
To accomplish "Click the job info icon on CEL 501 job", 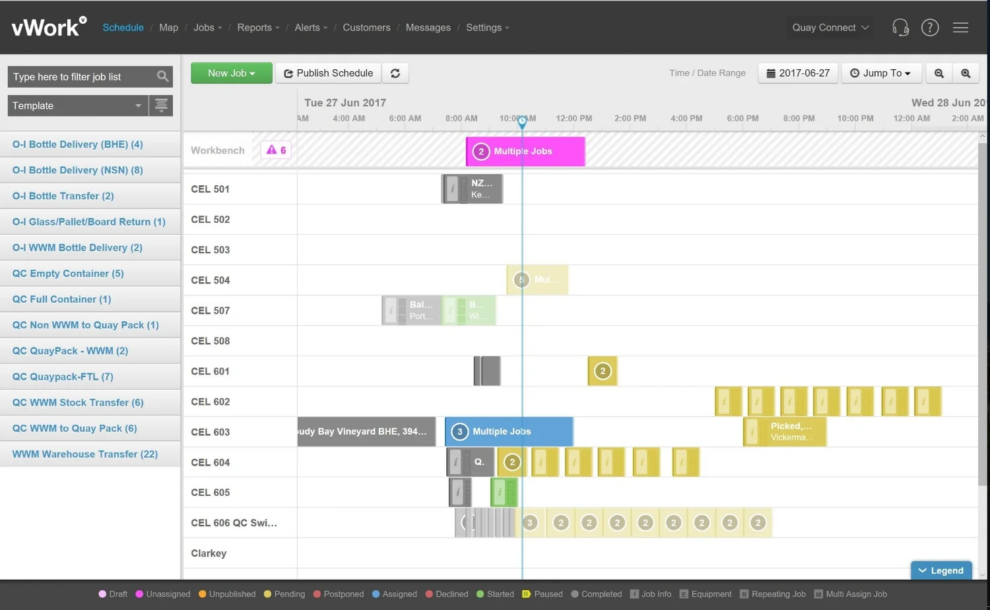I will click(x=452, y=189).
